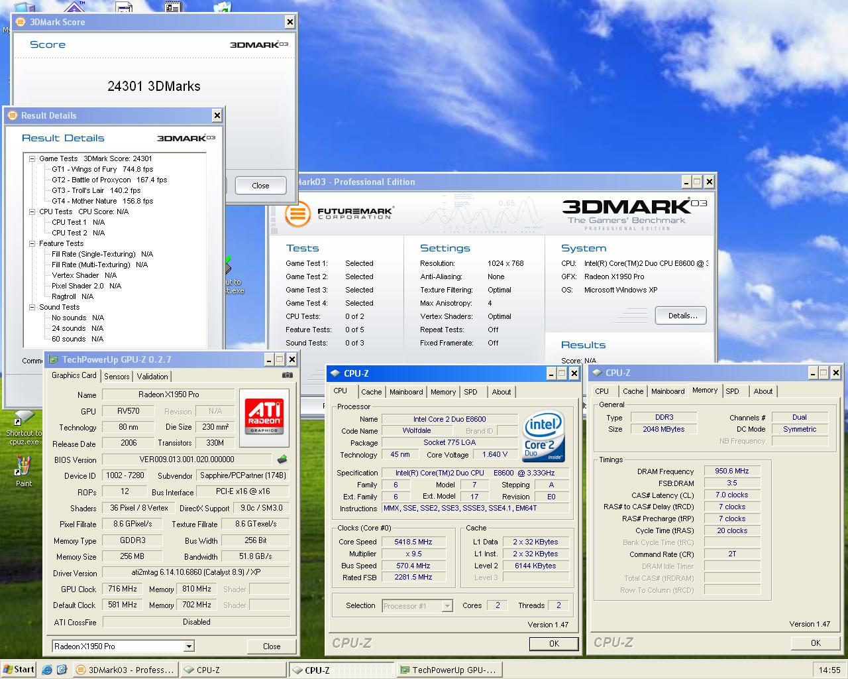Click the 3DMark Score window title icon
Viewport: 848px width, 679px height.
pyautogui.click(x=21, y=22)
